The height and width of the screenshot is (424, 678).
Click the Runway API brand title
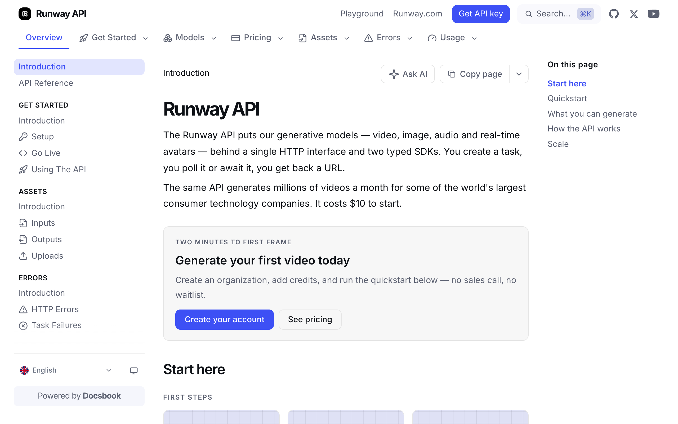tap(61, 14)
